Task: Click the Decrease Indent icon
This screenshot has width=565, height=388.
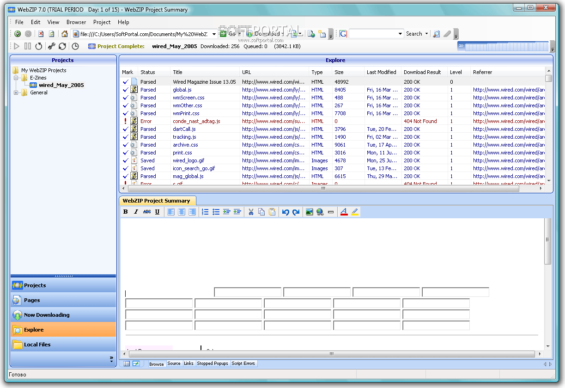Action: coord(227,212)
